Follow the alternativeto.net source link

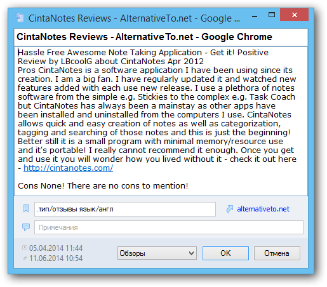(263, 209)
